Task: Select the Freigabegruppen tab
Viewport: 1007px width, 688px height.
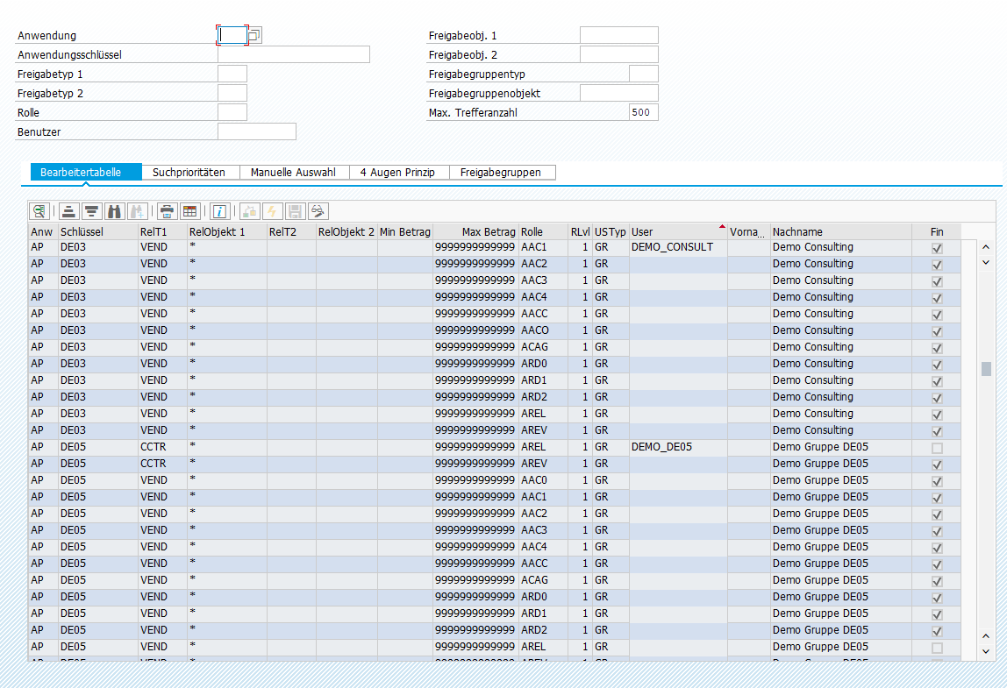Action: coord(501,173)
